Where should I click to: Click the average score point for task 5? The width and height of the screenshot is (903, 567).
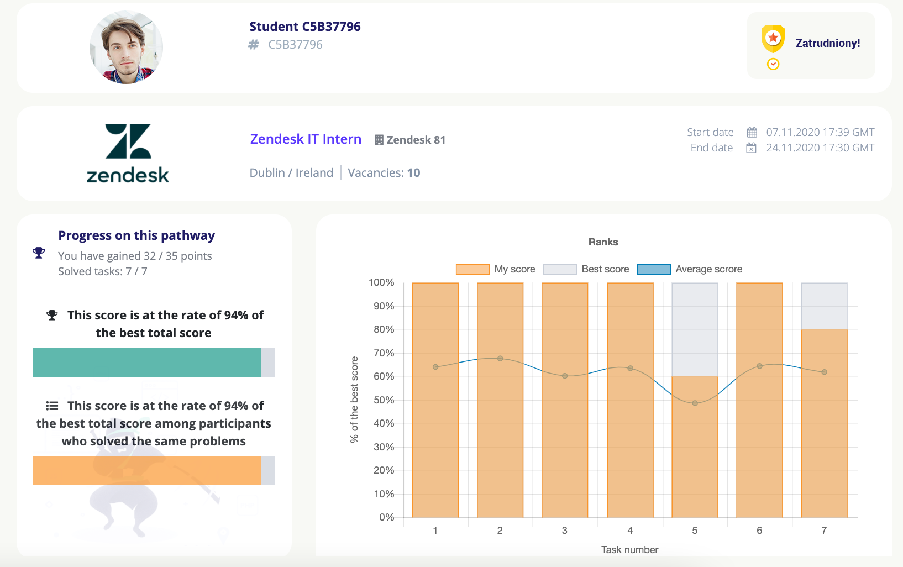695,403
